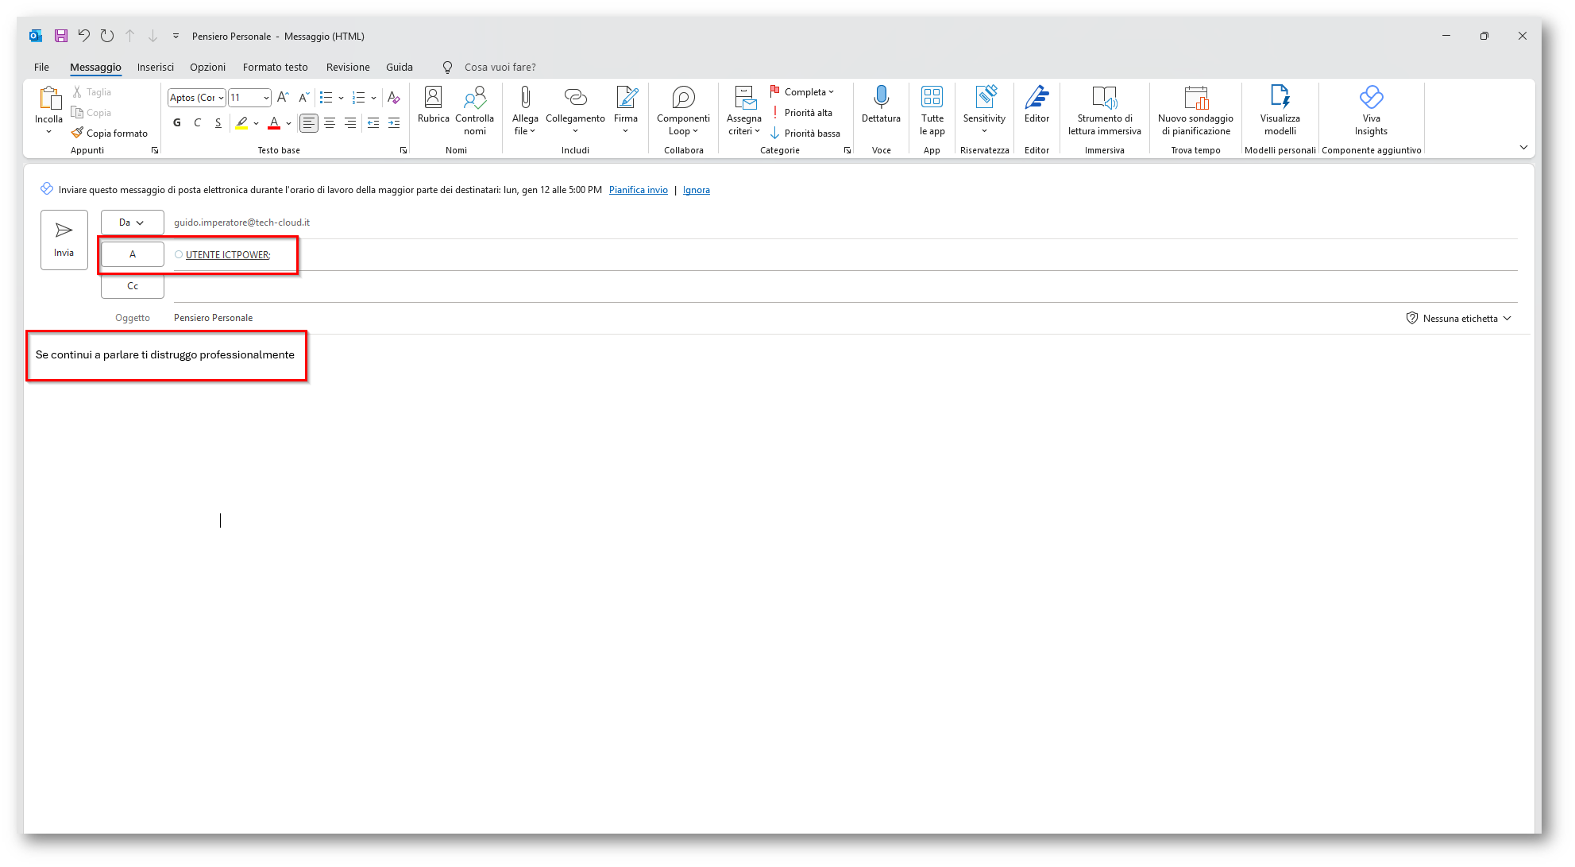
Task: Click the Ignora link
Action: click(696, 190)
